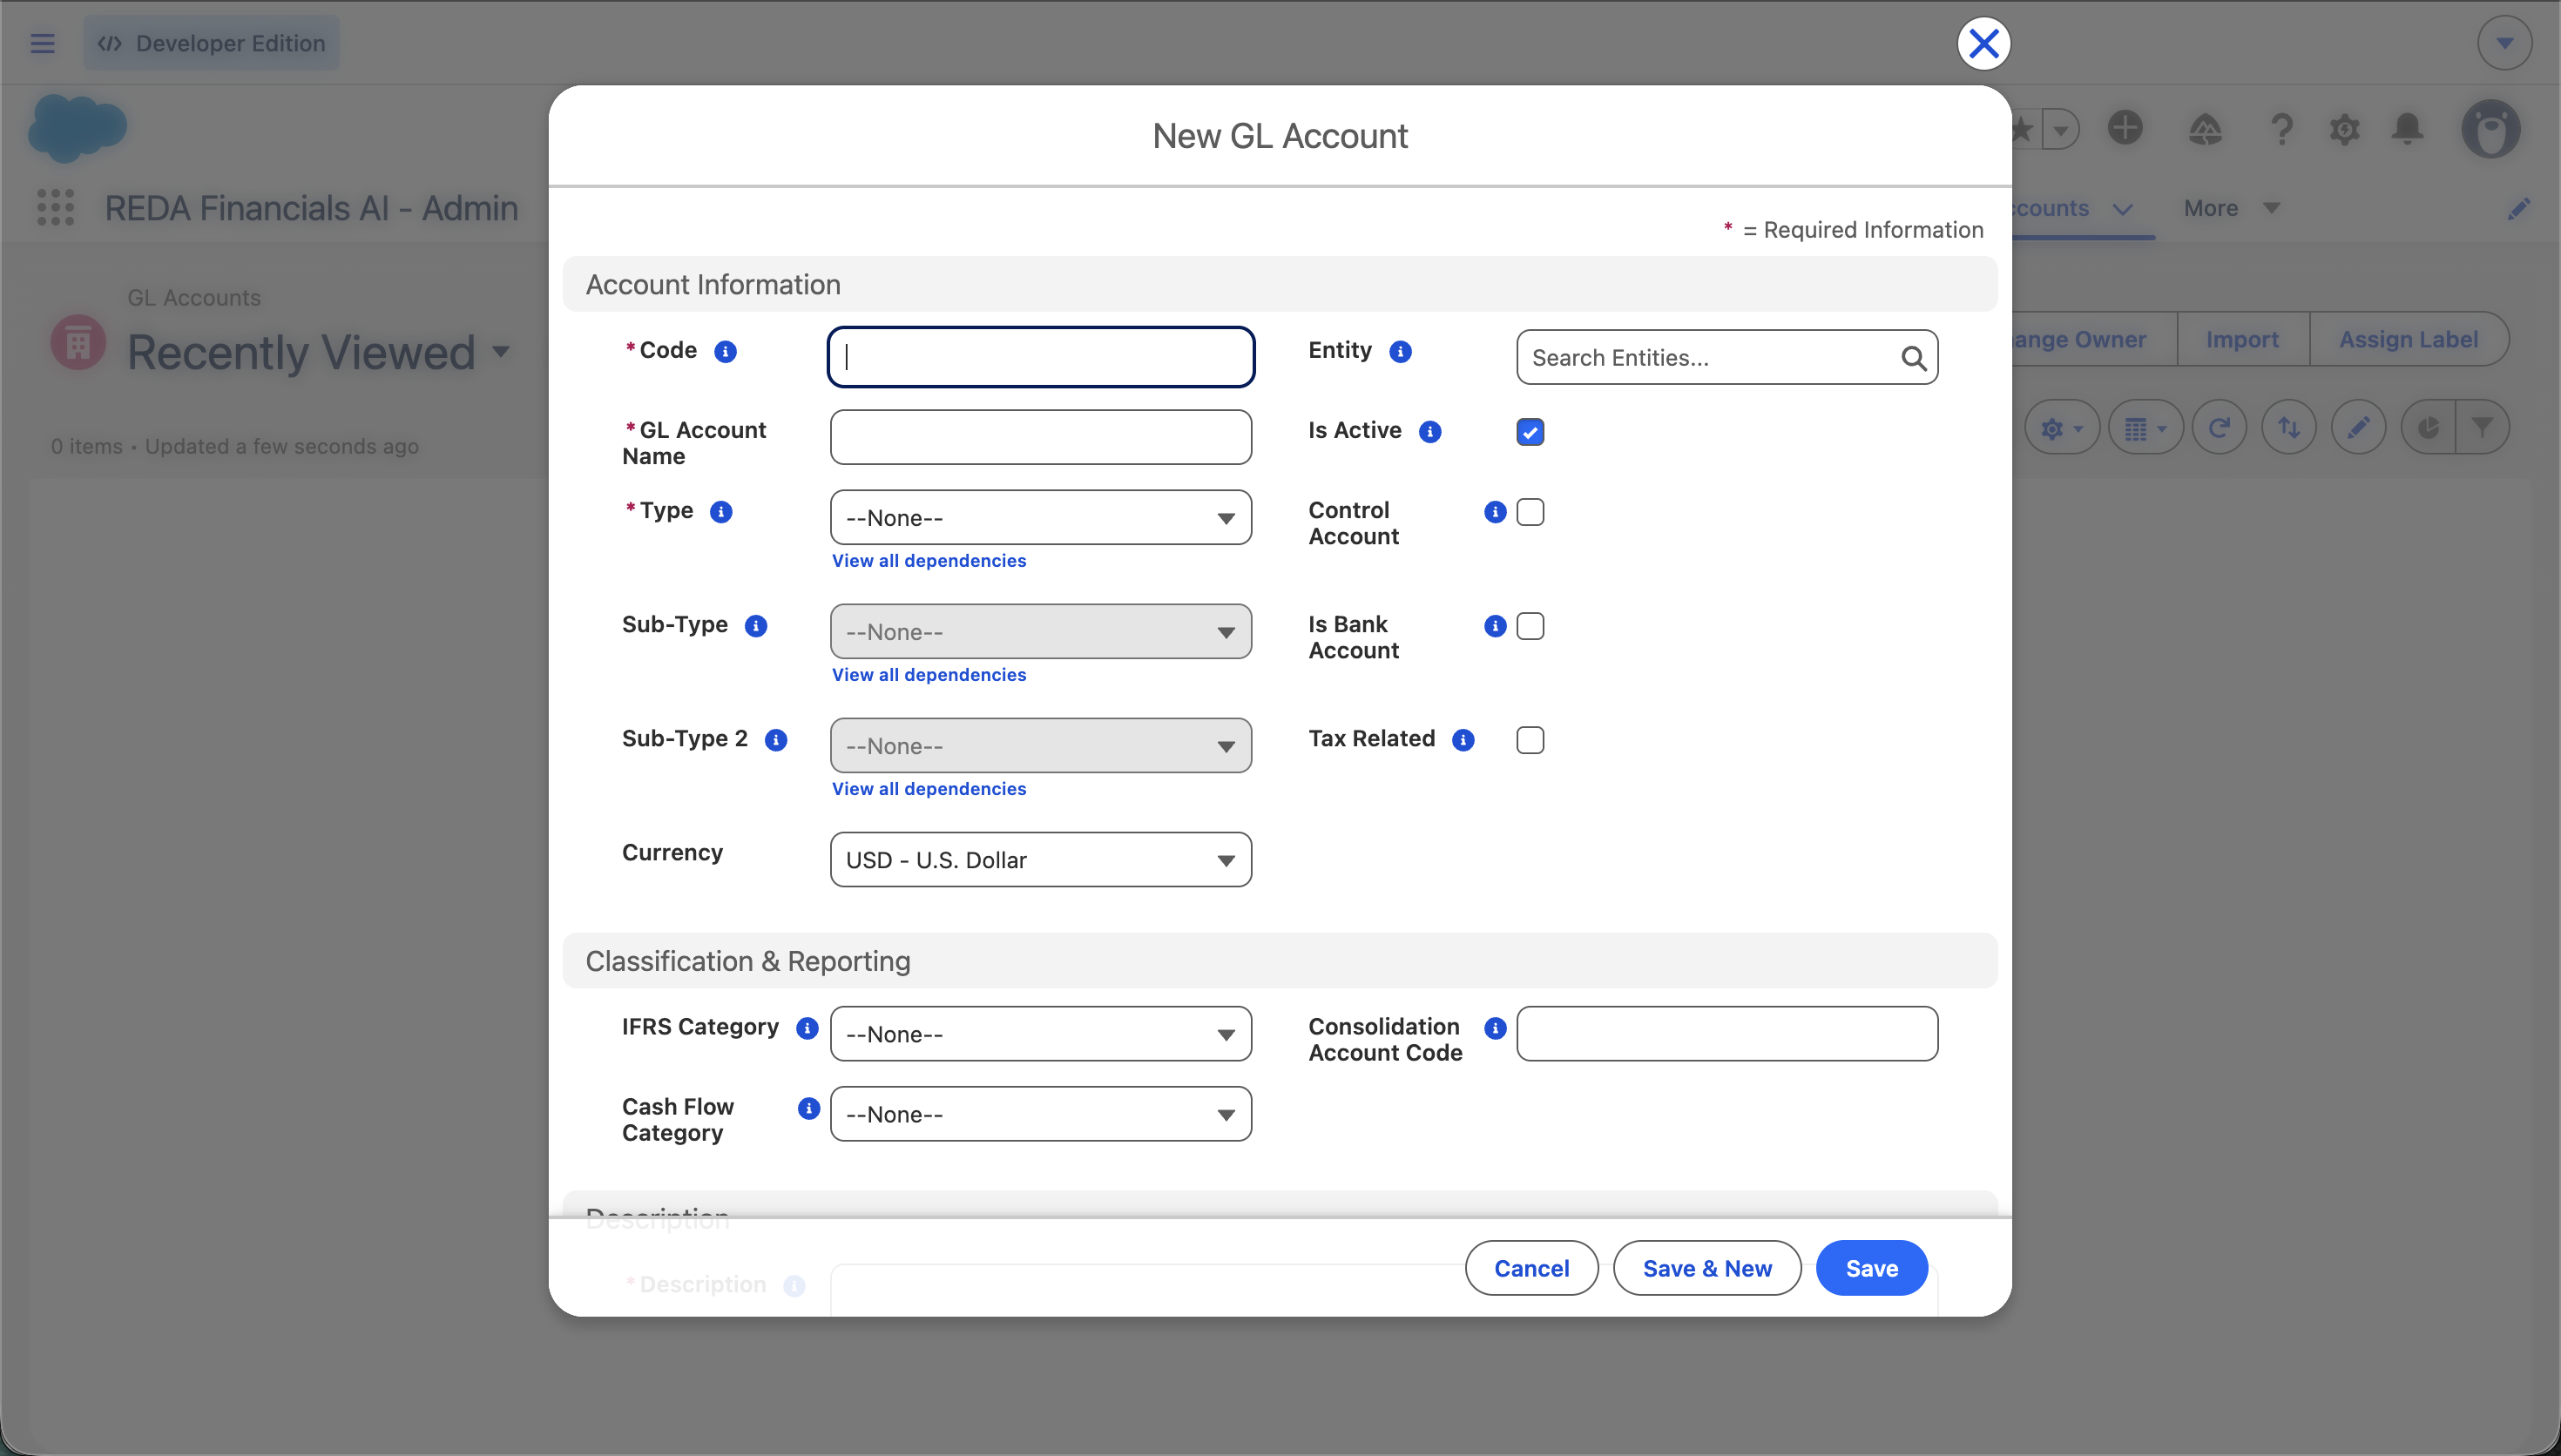Check the Control Account checkbox
This screenshot has width=2561, height=1456.
1530,512
